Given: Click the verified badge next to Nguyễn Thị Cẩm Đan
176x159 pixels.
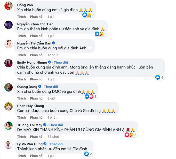Looking at the screenshot, I should pyautogui.click(x=53, y=43).
